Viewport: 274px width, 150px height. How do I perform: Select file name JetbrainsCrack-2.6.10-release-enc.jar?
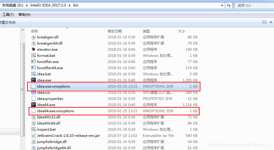[x=68, y=136]
